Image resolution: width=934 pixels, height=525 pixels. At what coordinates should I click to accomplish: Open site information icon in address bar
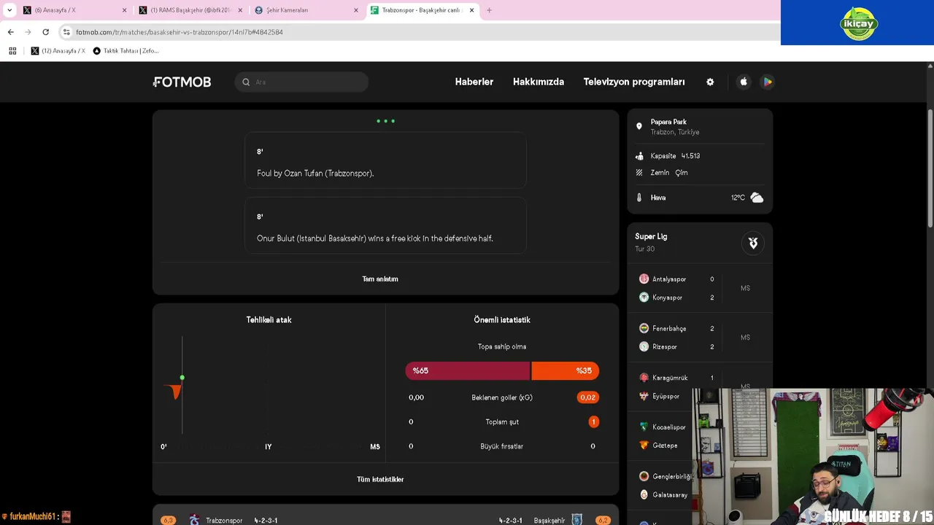click(66, 32)
